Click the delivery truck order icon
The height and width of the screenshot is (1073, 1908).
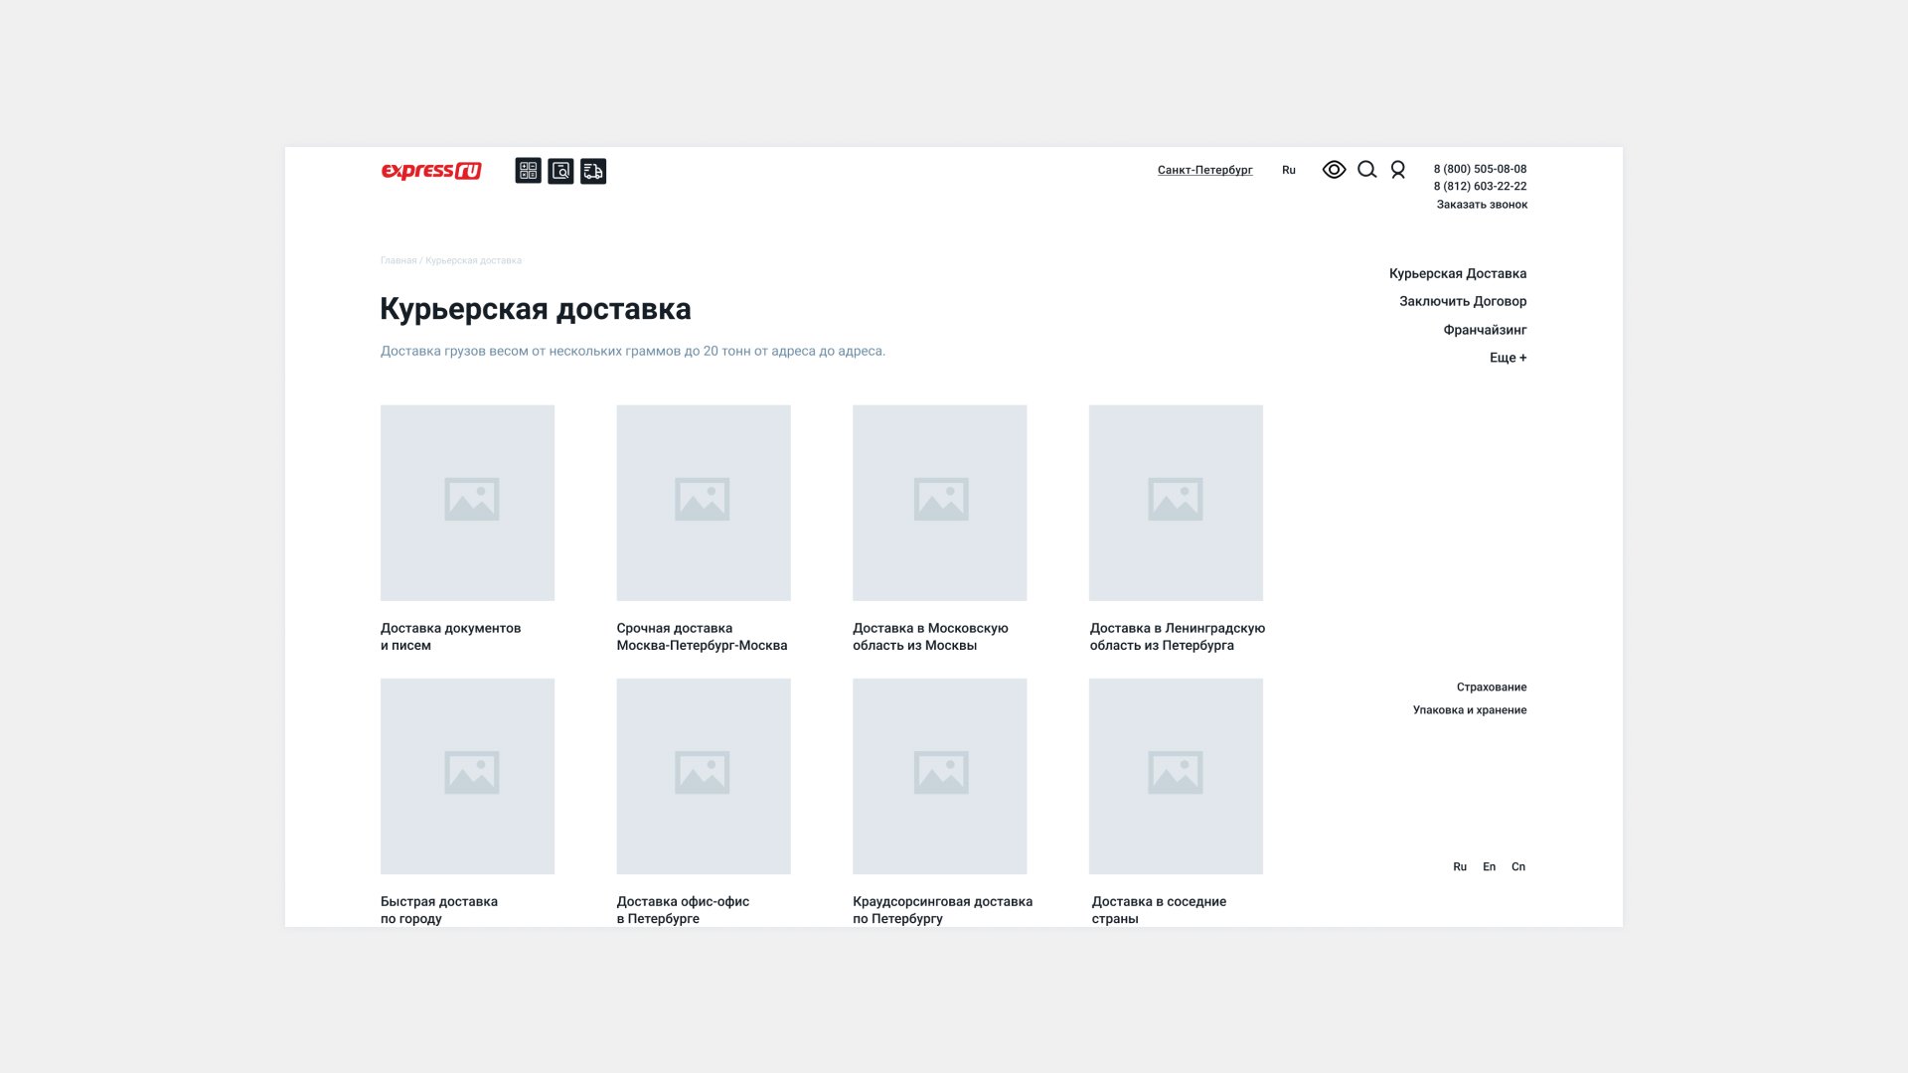coord(593,171)
